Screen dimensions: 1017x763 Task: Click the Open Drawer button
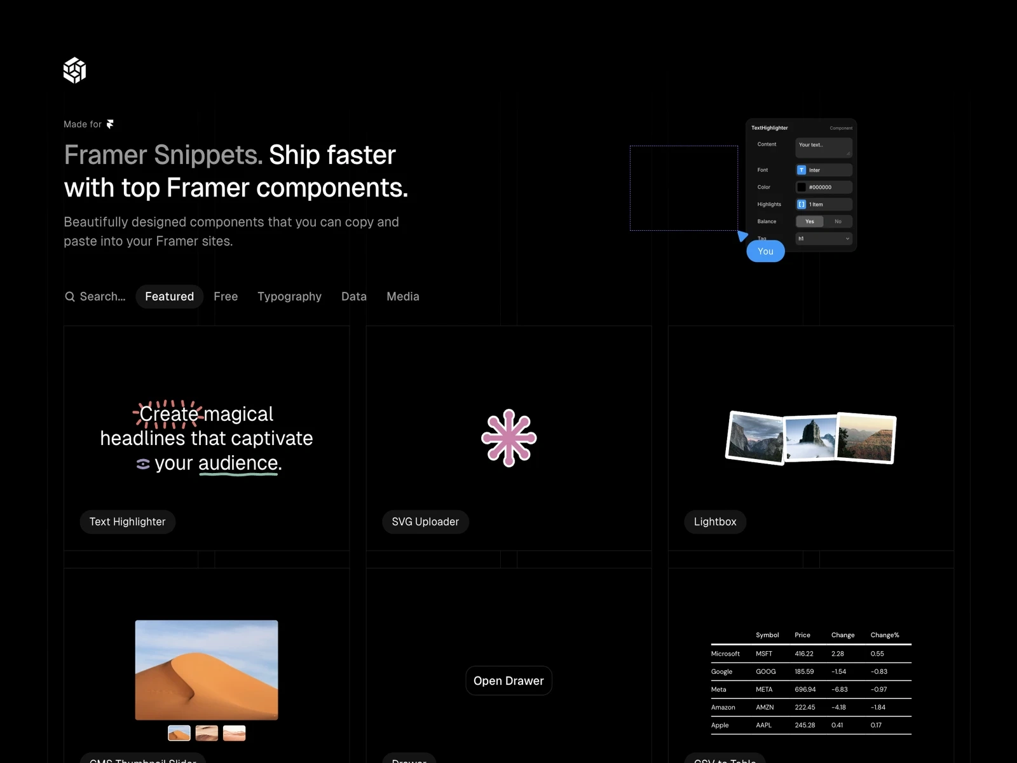click(x=508, y=681)
